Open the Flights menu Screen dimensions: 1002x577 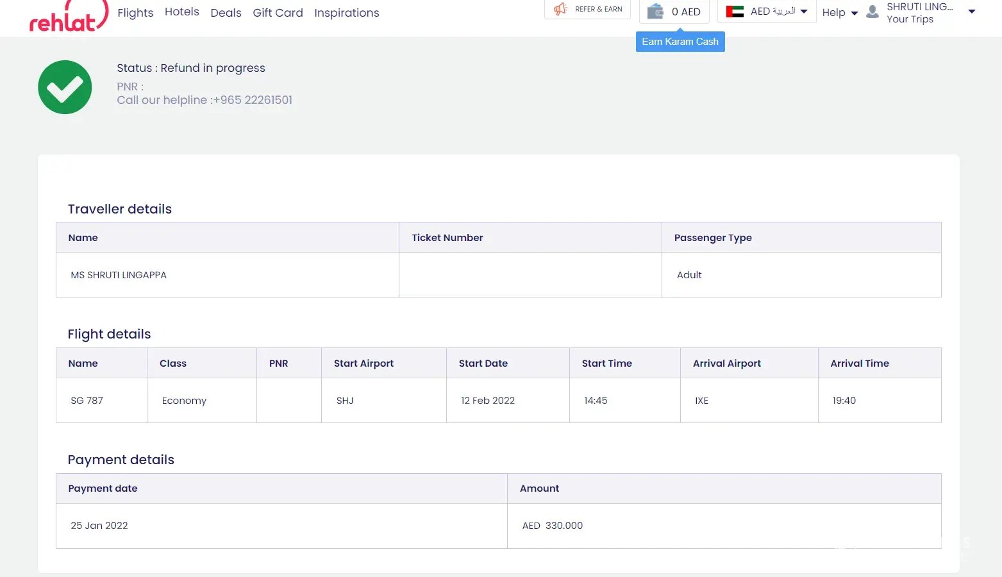click(x=135, y=13)
